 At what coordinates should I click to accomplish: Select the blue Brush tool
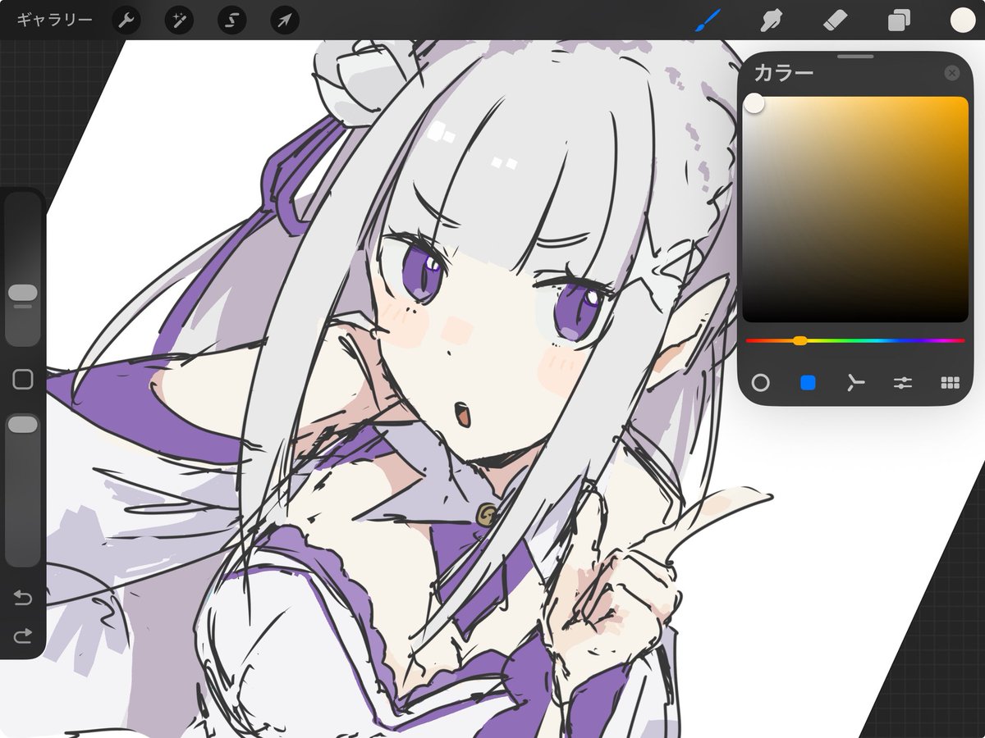708,20
